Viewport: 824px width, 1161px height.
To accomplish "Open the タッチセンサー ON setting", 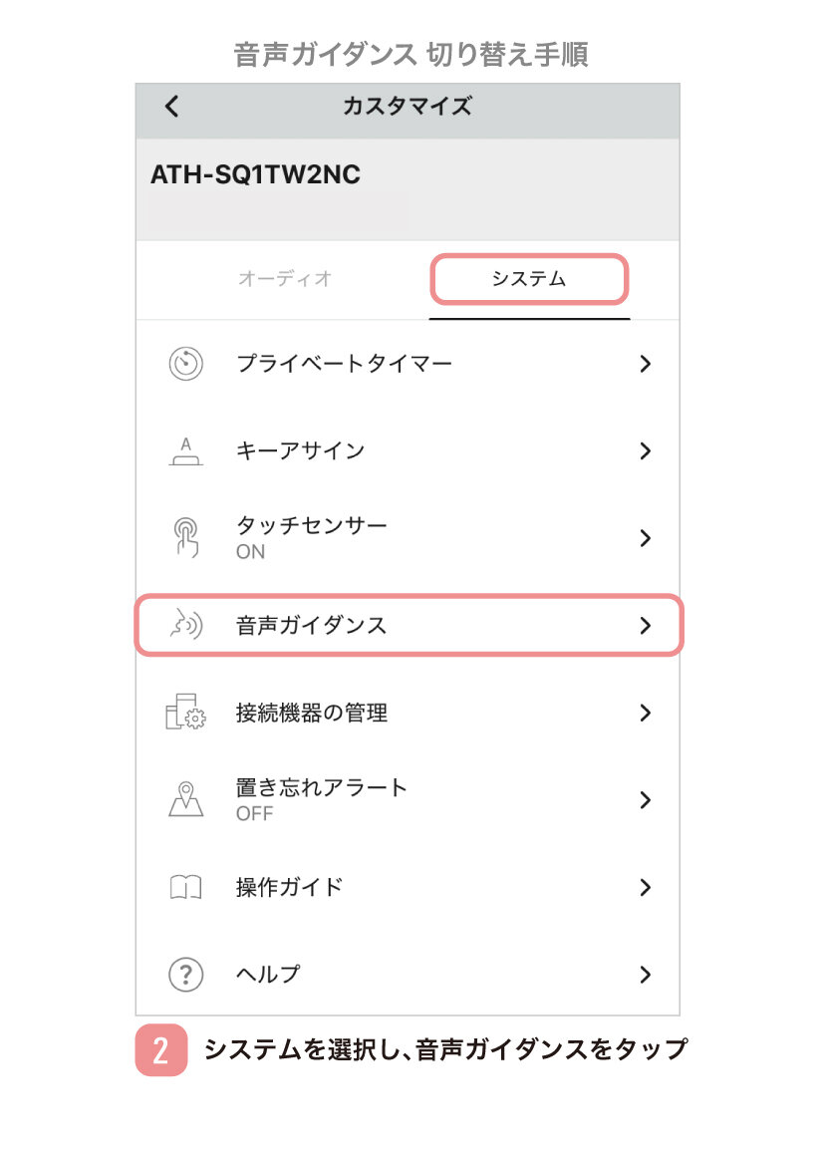I will (311, 537).
